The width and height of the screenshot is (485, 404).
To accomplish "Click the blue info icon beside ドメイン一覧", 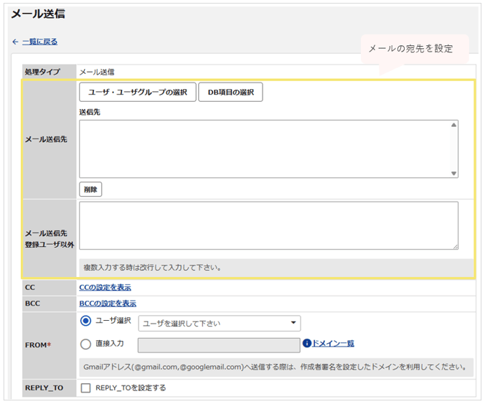I will pos(306,343).
